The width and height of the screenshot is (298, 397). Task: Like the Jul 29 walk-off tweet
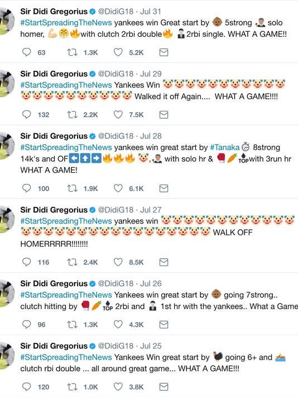pyautogui.click(x=118, y=115)
